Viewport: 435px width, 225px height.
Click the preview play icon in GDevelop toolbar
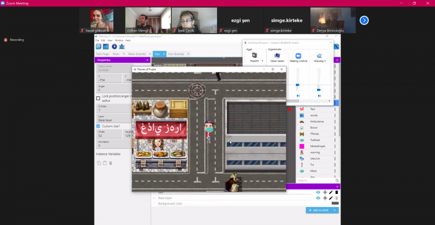coord(114,47)
